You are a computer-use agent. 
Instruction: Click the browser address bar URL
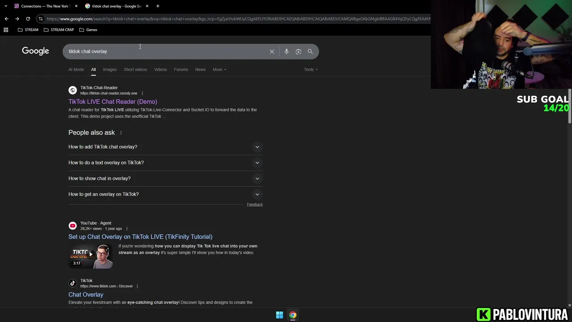(x=238, y=19)
